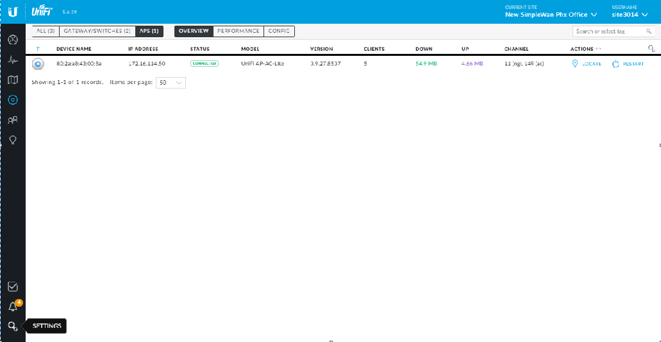This screenshot has width=661, height=342.
Task: Click the clients count 5 cell
Action: [365, 64]
